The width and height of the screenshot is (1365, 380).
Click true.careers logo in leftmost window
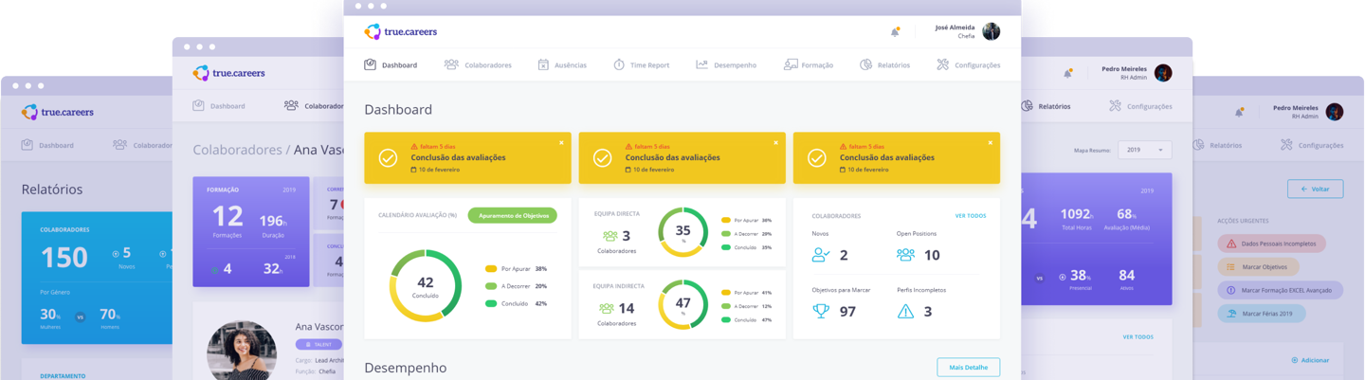[58, 112]
